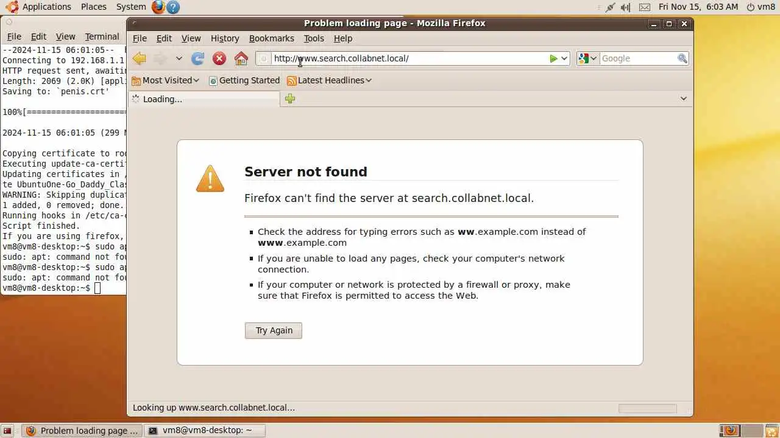Open the terminal window View menu
780x438 pixels.
(65, 36)
